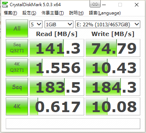The image size is (146, 133).
Task: Open the drive dropdown showing E: 22%
Action: pyautogui.click(x=108, y=25)
